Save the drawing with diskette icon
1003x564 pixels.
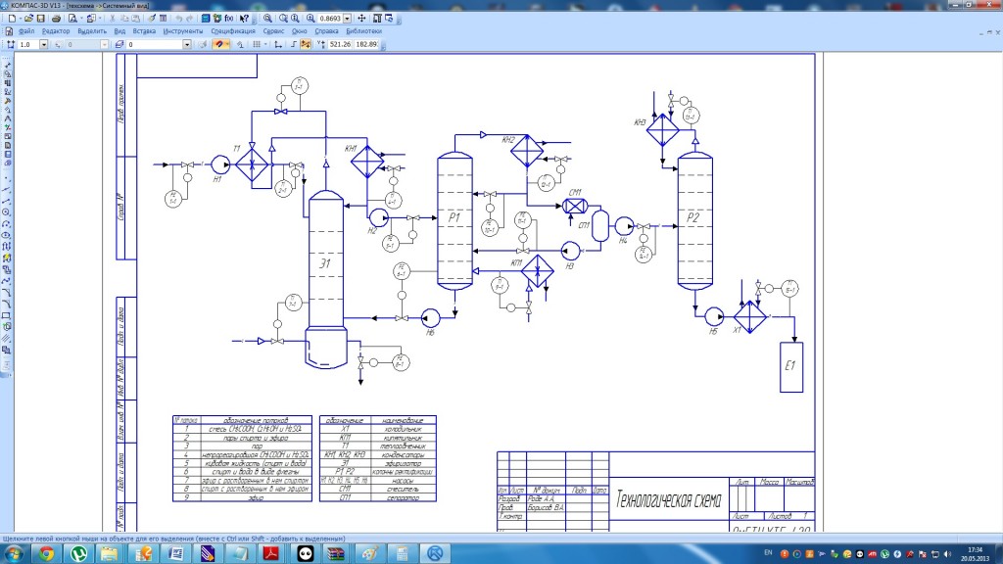pos(41,19)
